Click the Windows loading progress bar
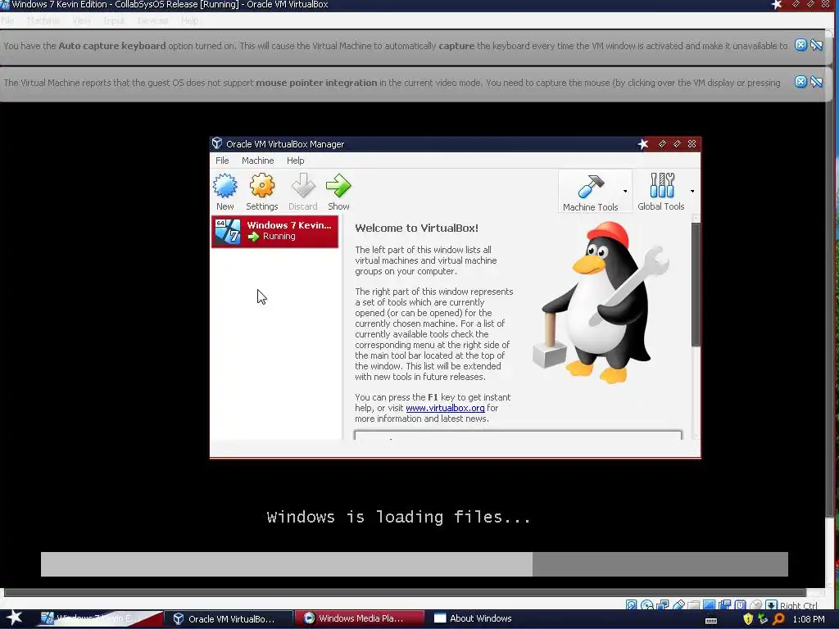Viewport: 839px width, 629px height. 414,564
